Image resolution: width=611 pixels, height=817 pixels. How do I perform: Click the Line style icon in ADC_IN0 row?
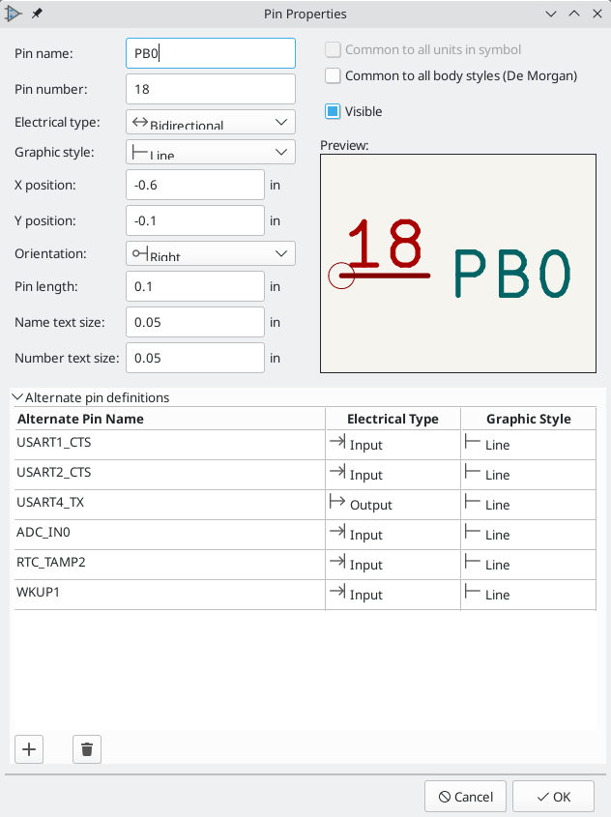click(x=473, y=533)
